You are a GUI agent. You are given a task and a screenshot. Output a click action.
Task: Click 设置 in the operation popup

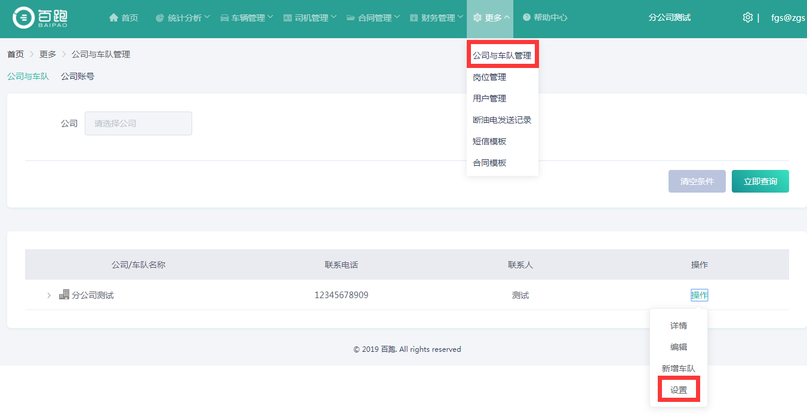pyautogui.click(x=679, y=390)
